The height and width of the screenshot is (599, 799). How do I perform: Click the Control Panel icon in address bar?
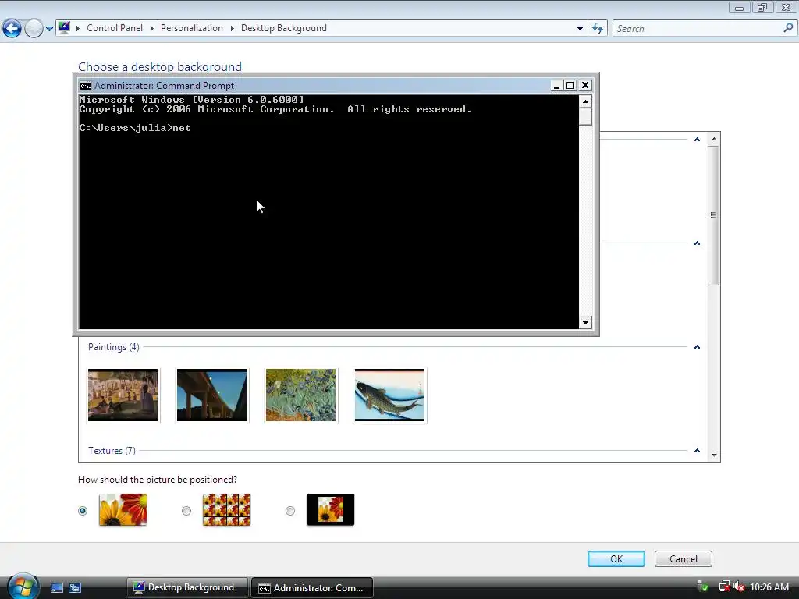click(64, 27)
